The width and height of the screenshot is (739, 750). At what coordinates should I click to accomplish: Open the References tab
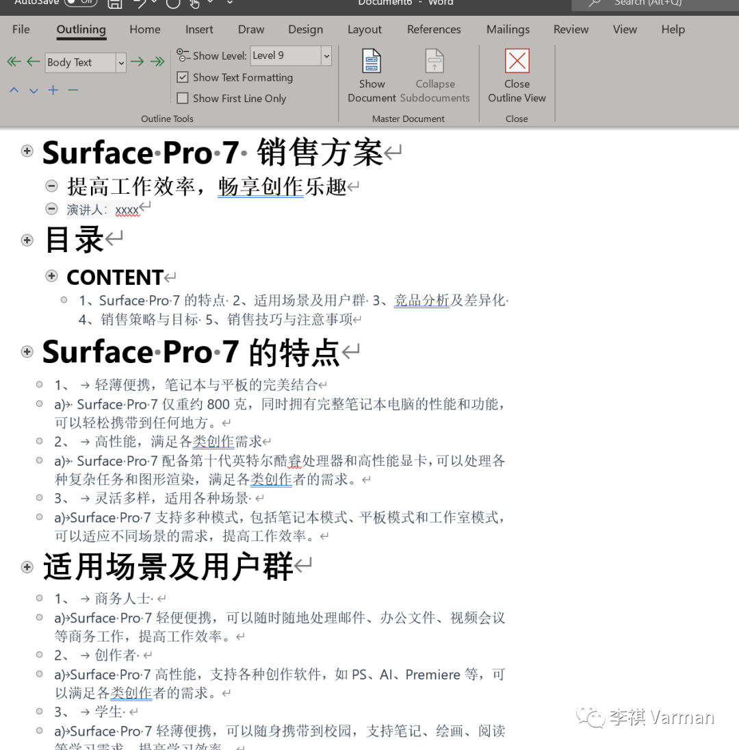(434, 29)
